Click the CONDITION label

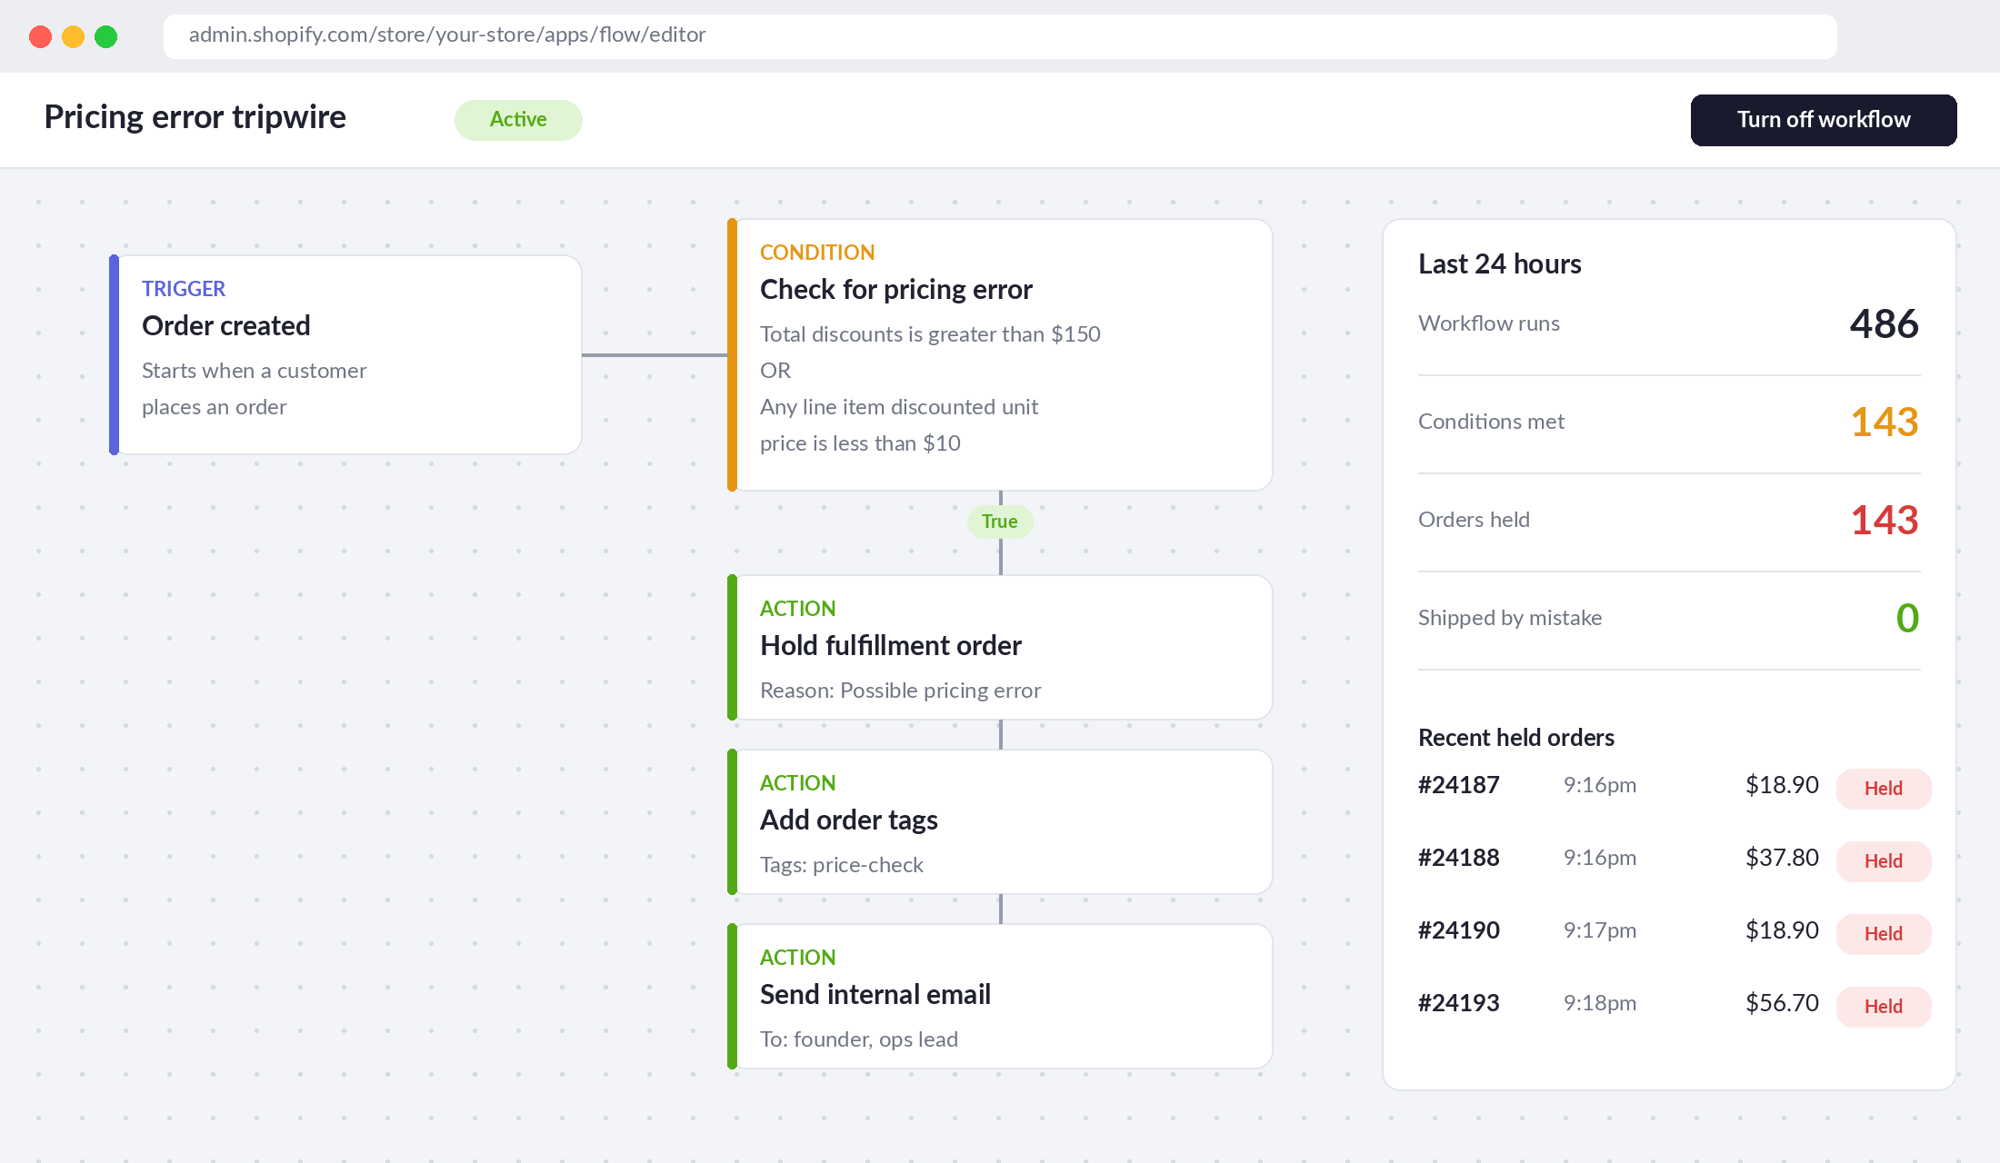pos(817,253)
